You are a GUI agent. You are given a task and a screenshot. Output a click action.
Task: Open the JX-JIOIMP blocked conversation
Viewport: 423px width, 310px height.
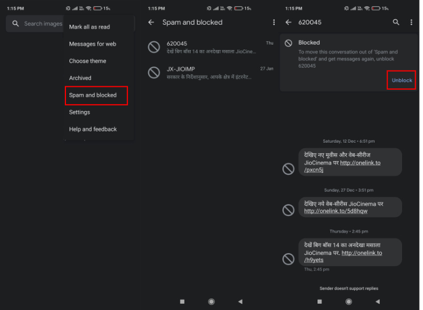tap(210, 73)
